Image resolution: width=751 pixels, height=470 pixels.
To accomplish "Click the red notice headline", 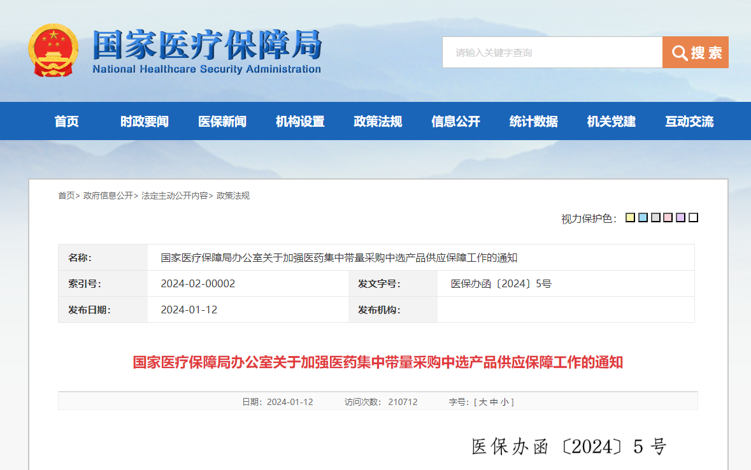I will pos(378,362).
